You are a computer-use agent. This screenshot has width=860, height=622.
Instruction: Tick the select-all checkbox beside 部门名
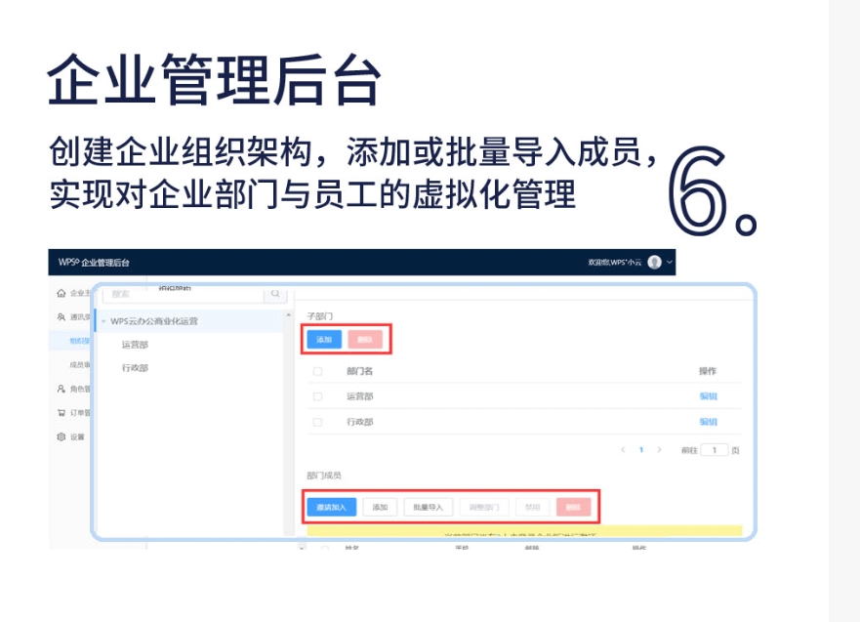(x=317, y=371)
